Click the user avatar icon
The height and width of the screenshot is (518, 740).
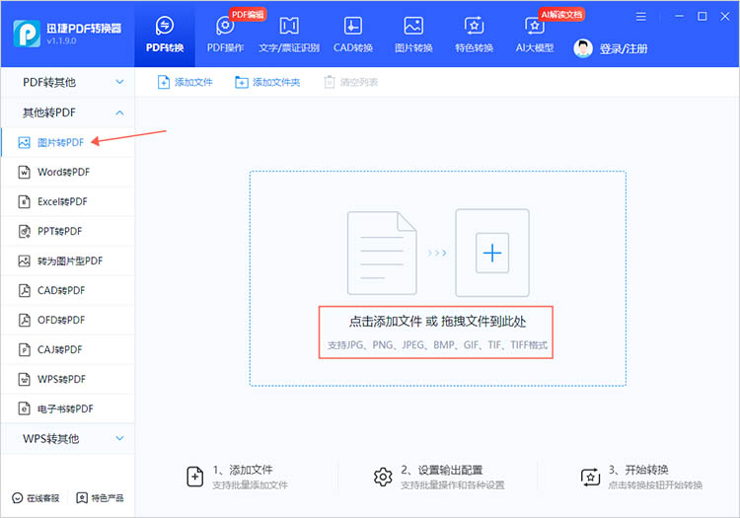(x=583, y=48)
